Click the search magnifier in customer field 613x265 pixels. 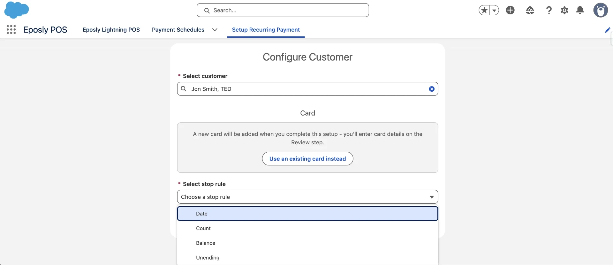[184, 89]
